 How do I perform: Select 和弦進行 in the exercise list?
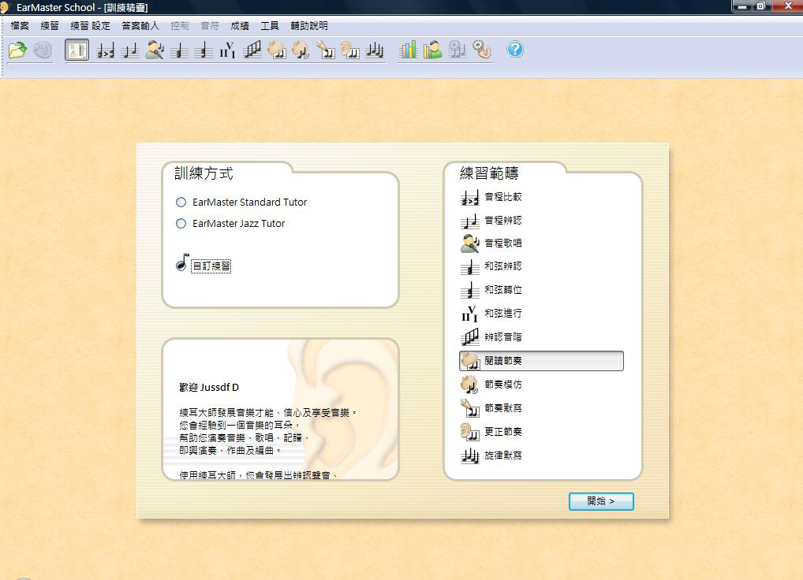502,314
